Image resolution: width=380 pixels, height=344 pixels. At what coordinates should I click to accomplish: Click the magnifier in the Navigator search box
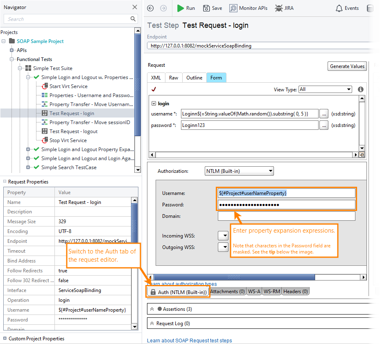[x=133, y=19]
